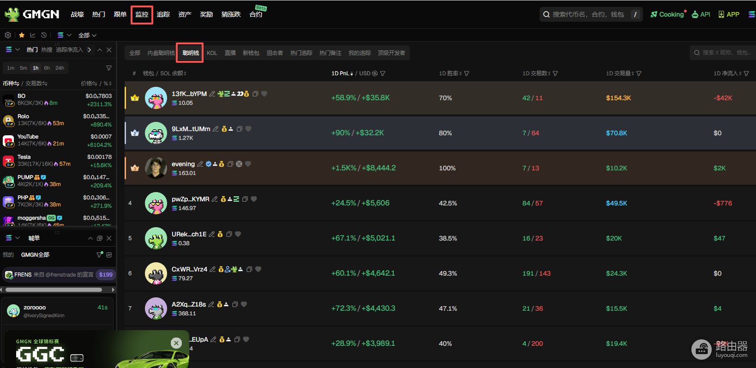Collapse the hot tokens panel chevron
The image size is (756, 368).
click(x=100, y=50)
